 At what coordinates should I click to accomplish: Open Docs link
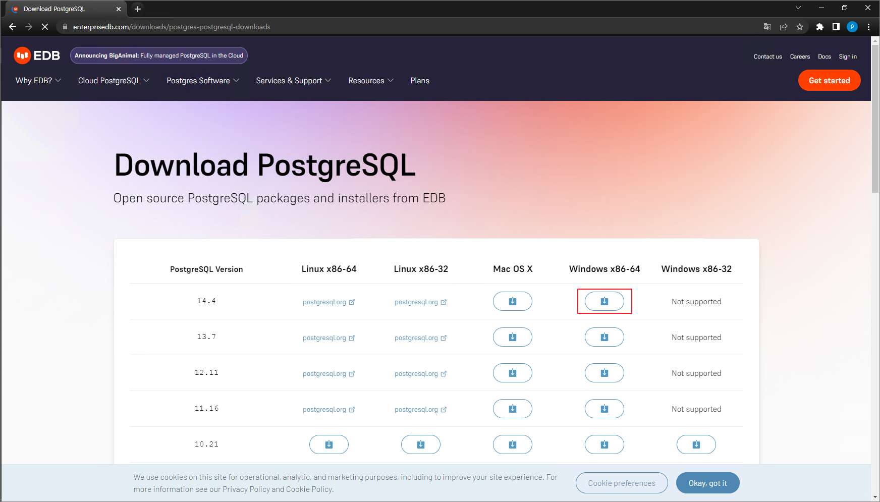pos(824,57)
